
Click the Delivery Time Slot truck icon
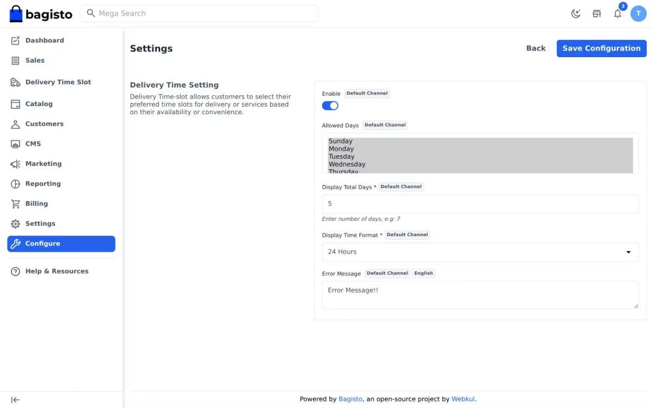pyautogui.click(x=15, y=82)
